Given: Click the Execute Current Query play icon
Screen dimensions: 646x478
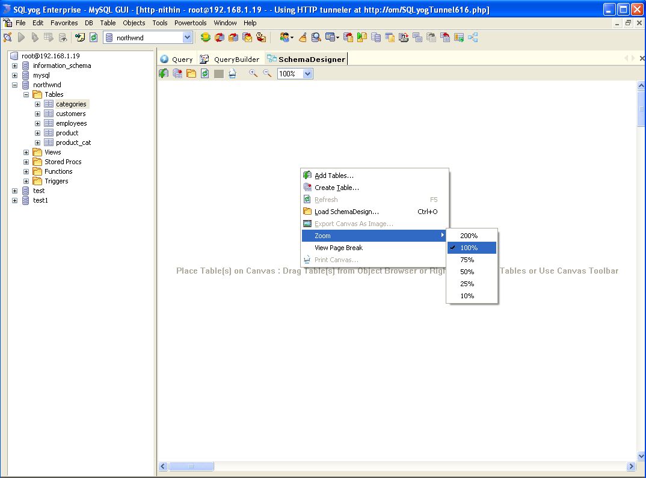Looking at the screenshot, I should click(x=22, y=38).
